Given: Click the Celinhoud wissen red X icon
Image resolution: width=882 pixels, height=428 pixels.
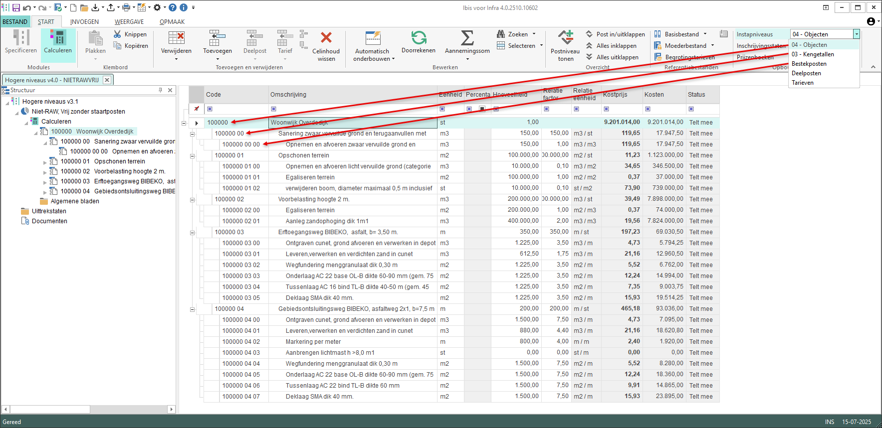Looking at the screenshot, I should pyautogui.click(x=326, y=38).
